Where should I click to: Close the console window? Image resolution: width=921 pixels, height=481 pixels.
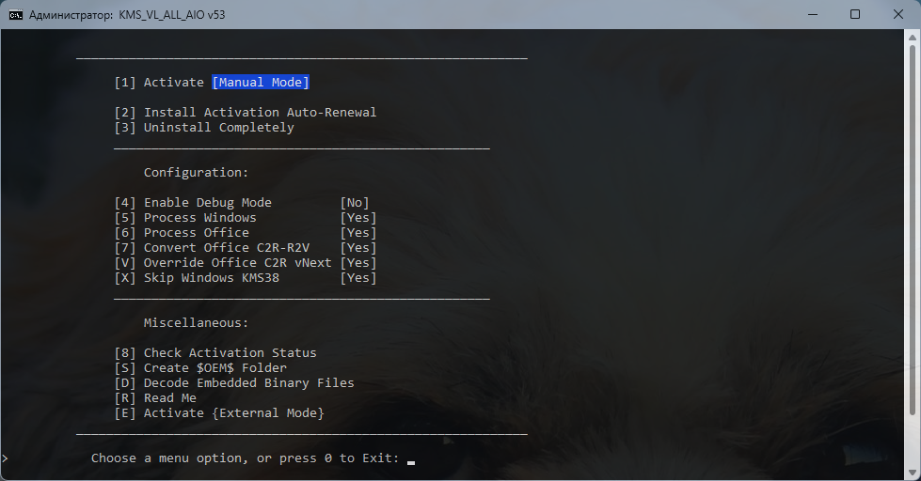pos(898,15)
